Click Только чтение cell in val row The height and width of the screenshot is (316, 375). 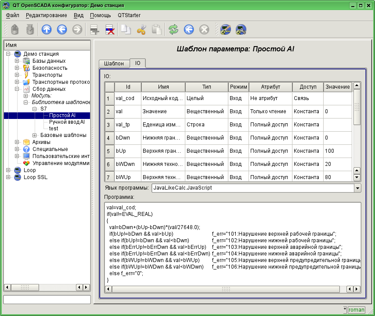point(270,111)
